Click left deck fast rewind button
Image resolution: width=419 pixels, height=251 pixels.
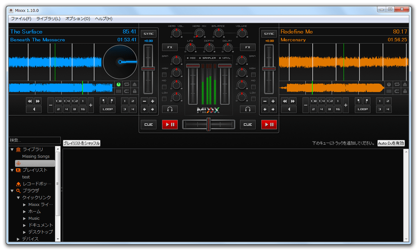point(30,101)
